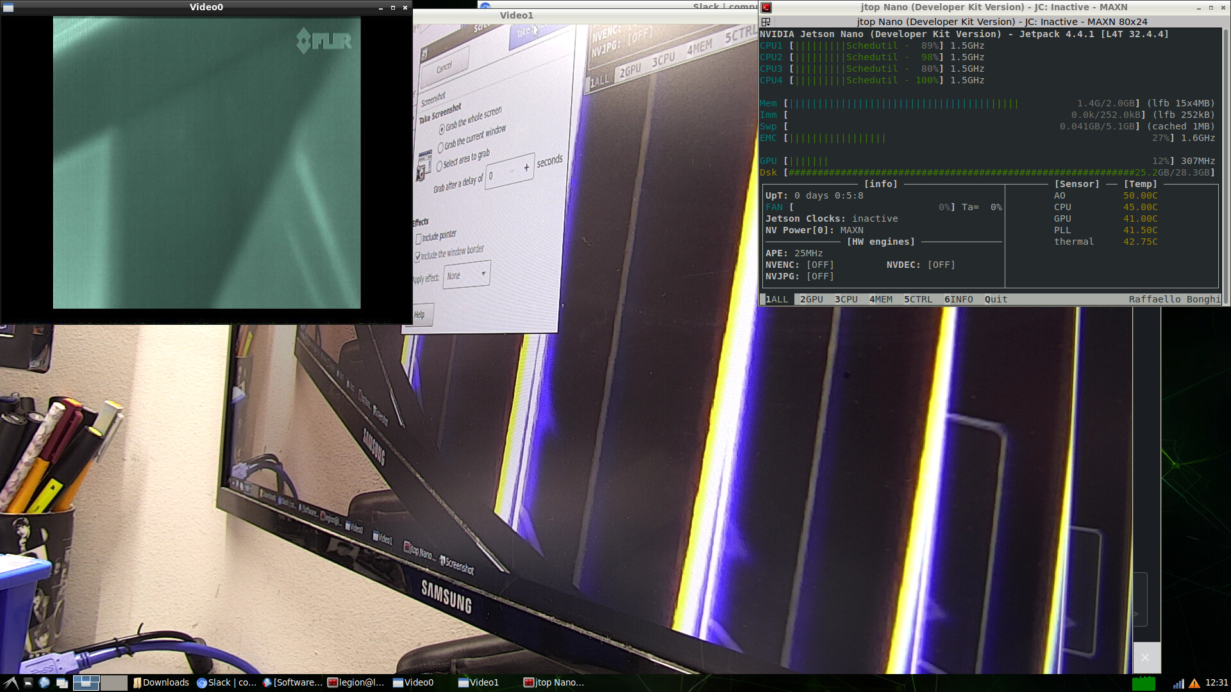Screen dimensions: 1231x692
Task: Minimize the Video0 window
Action: 381,8
